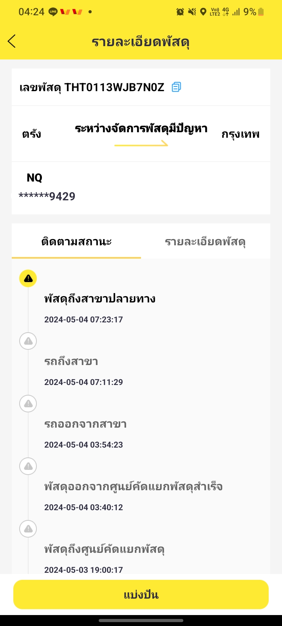This screenshot has width=282, height=626.
Task: Tap the origin label ตรัง
Action: point(32,134)
